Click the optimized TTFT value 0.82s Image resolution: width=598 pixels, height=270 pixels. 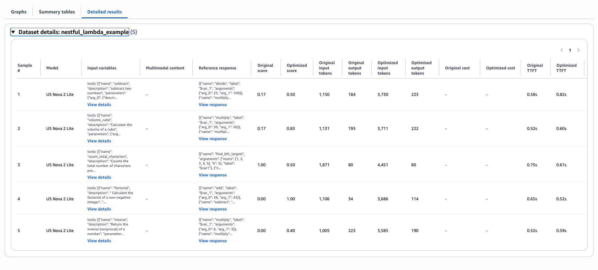click(561, 95)
